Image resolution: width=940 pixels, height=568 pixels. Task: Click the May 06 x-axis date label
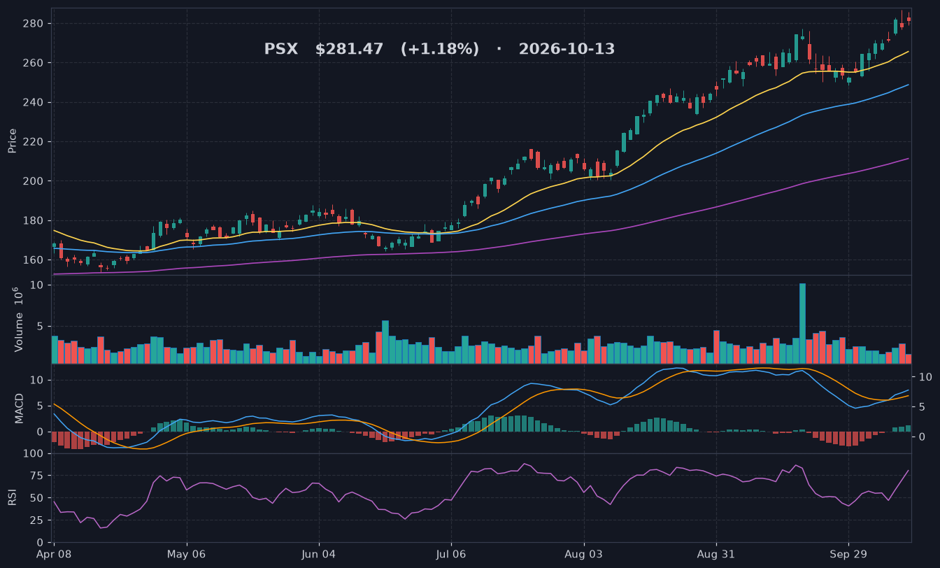[187, 554]
